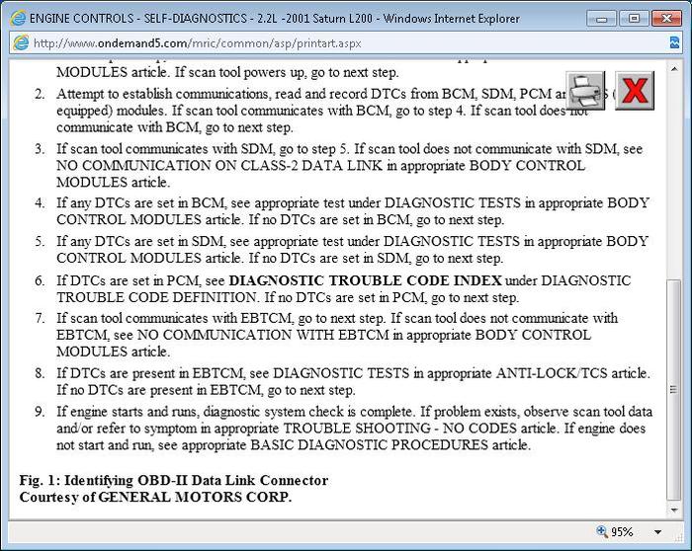This screenshot has height=551, width=692.
Task: Click 'TROUBLE SHOOTING - NO CODES' text
Action: pyautogui.click(x=399, y=428)
